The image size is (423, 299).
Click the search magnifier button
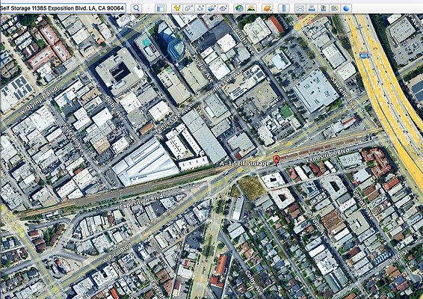[137, 8]
